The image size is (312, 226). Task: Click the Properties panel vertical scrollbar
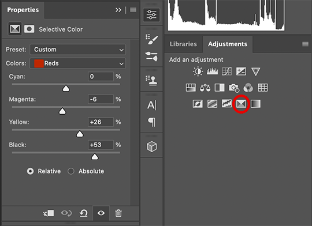[x=135, y=122]
